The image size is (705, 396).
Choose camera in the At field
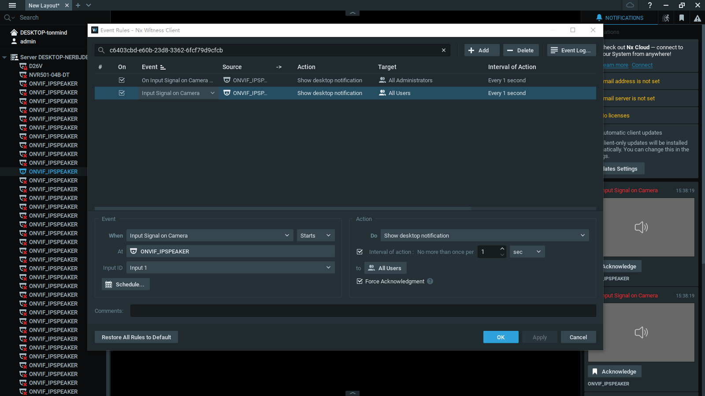[x=230, y=251]
